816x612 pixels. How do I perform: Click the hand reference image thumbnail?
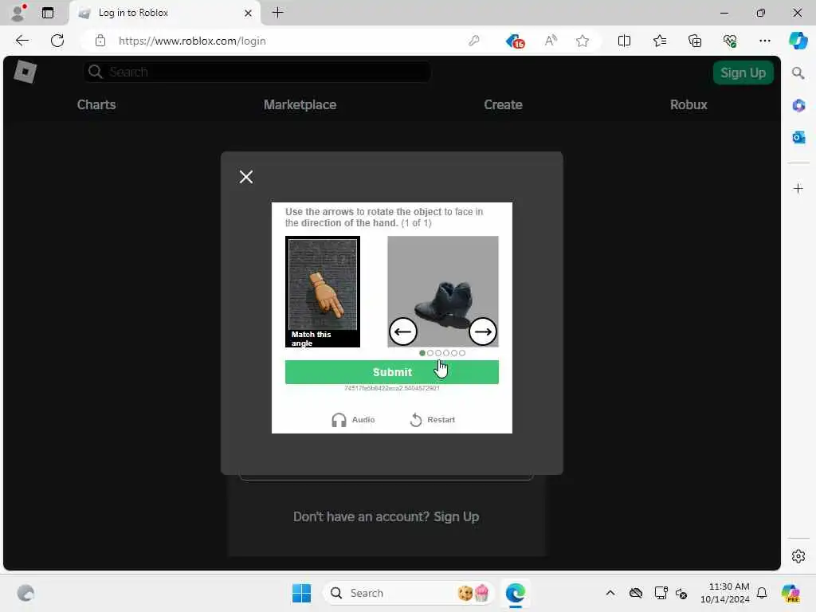[x=323, y=292]
